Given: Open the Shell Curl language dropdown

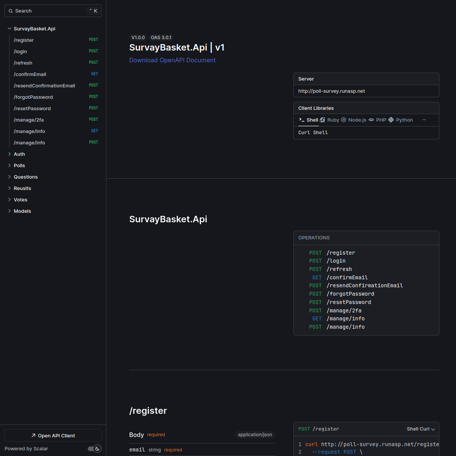Looking at the screenshot, I should pyautogui.click(x=421, y=429).
